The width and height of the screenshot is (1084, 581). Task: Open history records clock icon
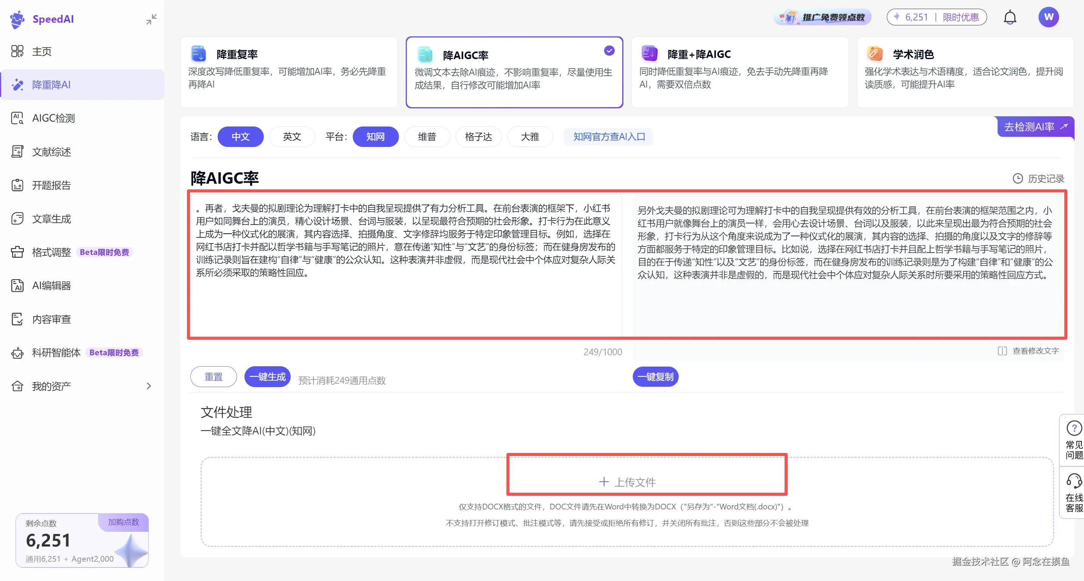[x=1017, y=178]
